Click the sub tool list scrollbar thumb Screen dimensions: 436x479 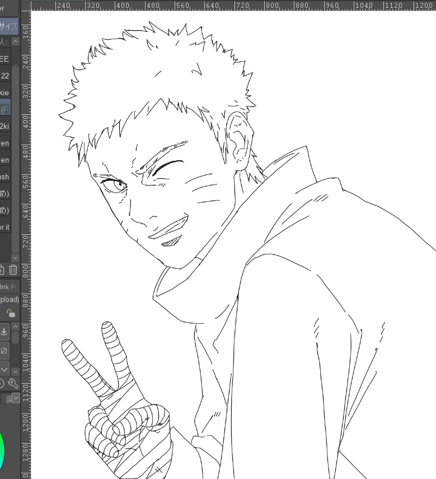click(15, 159)
